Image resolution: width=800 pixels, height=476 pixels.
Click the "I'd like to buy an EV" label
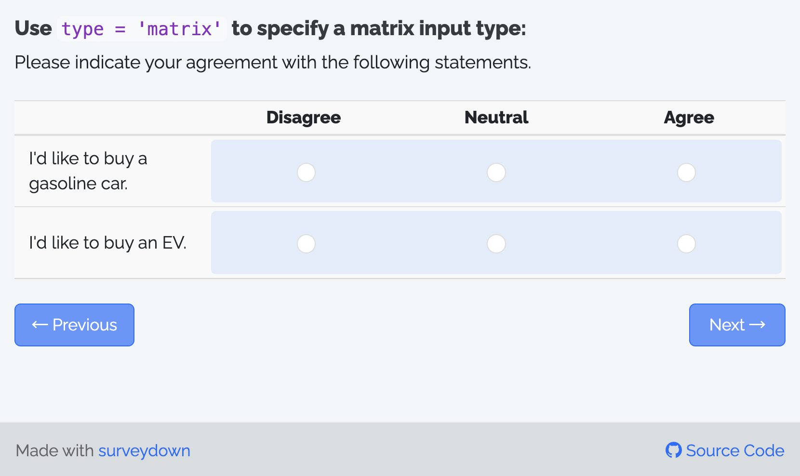point(107,243)
